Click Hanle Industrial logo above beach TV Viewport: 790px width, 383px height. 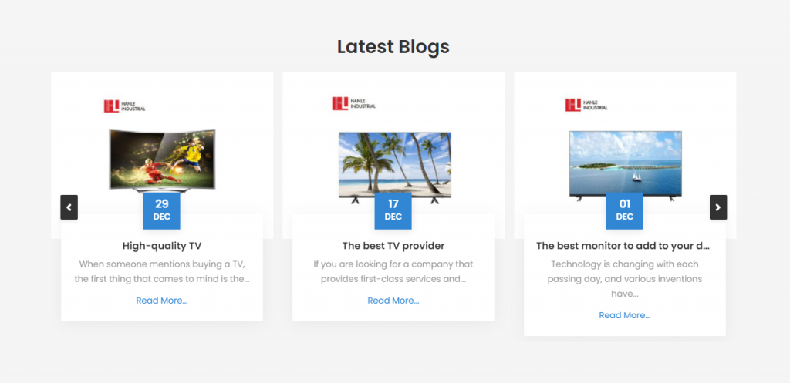353,104
